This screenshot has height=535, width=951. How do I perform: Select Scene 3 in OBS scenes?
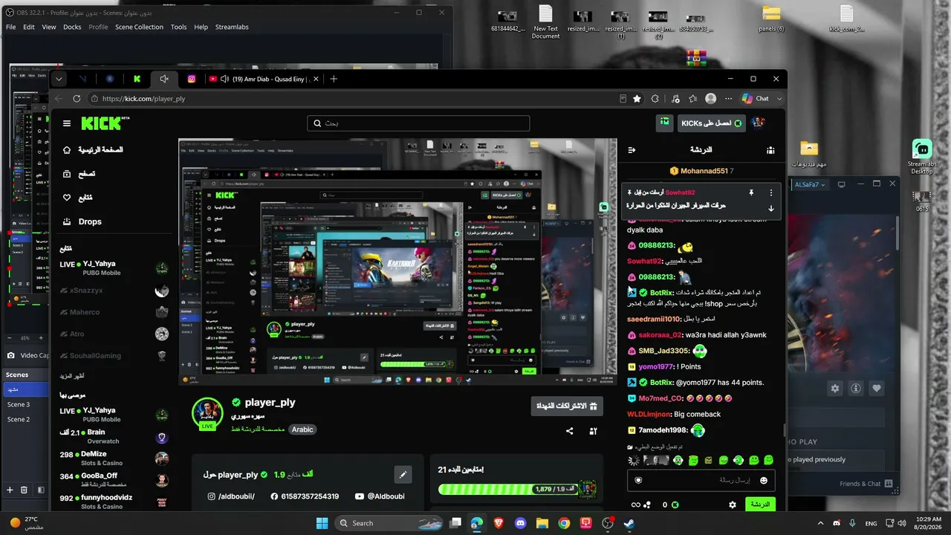pyautogui.click(x=27, y=404)
